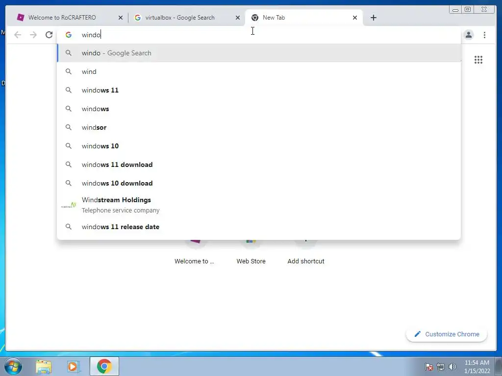
Task: Close the New Tab tab
Action: 355,18
